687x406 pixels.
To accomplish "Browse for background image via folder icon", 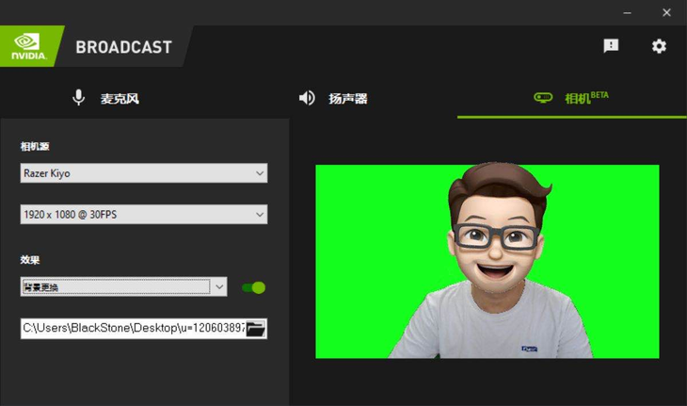I will 255,329.
